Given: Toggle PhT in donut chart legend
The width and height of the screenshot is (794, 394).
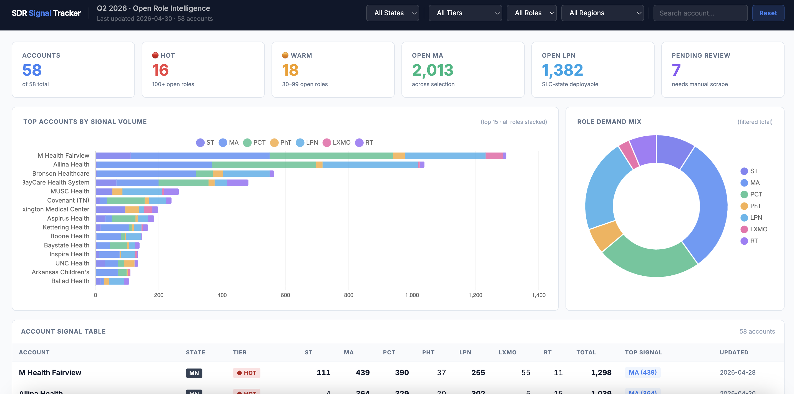Looking at the screenshot, I should click(x=751, y=206).
